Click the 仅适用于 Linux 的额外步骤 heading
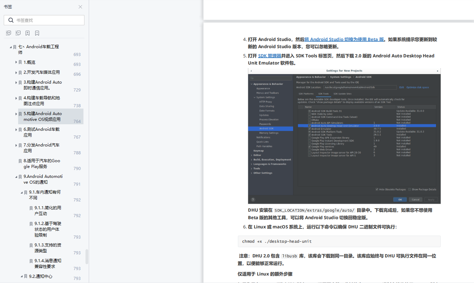This screenshot has width=474, height=283. (x=265, y=274)
